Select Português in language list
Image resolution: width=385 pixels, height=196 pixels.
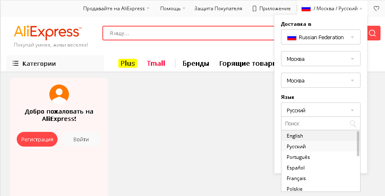319,157
